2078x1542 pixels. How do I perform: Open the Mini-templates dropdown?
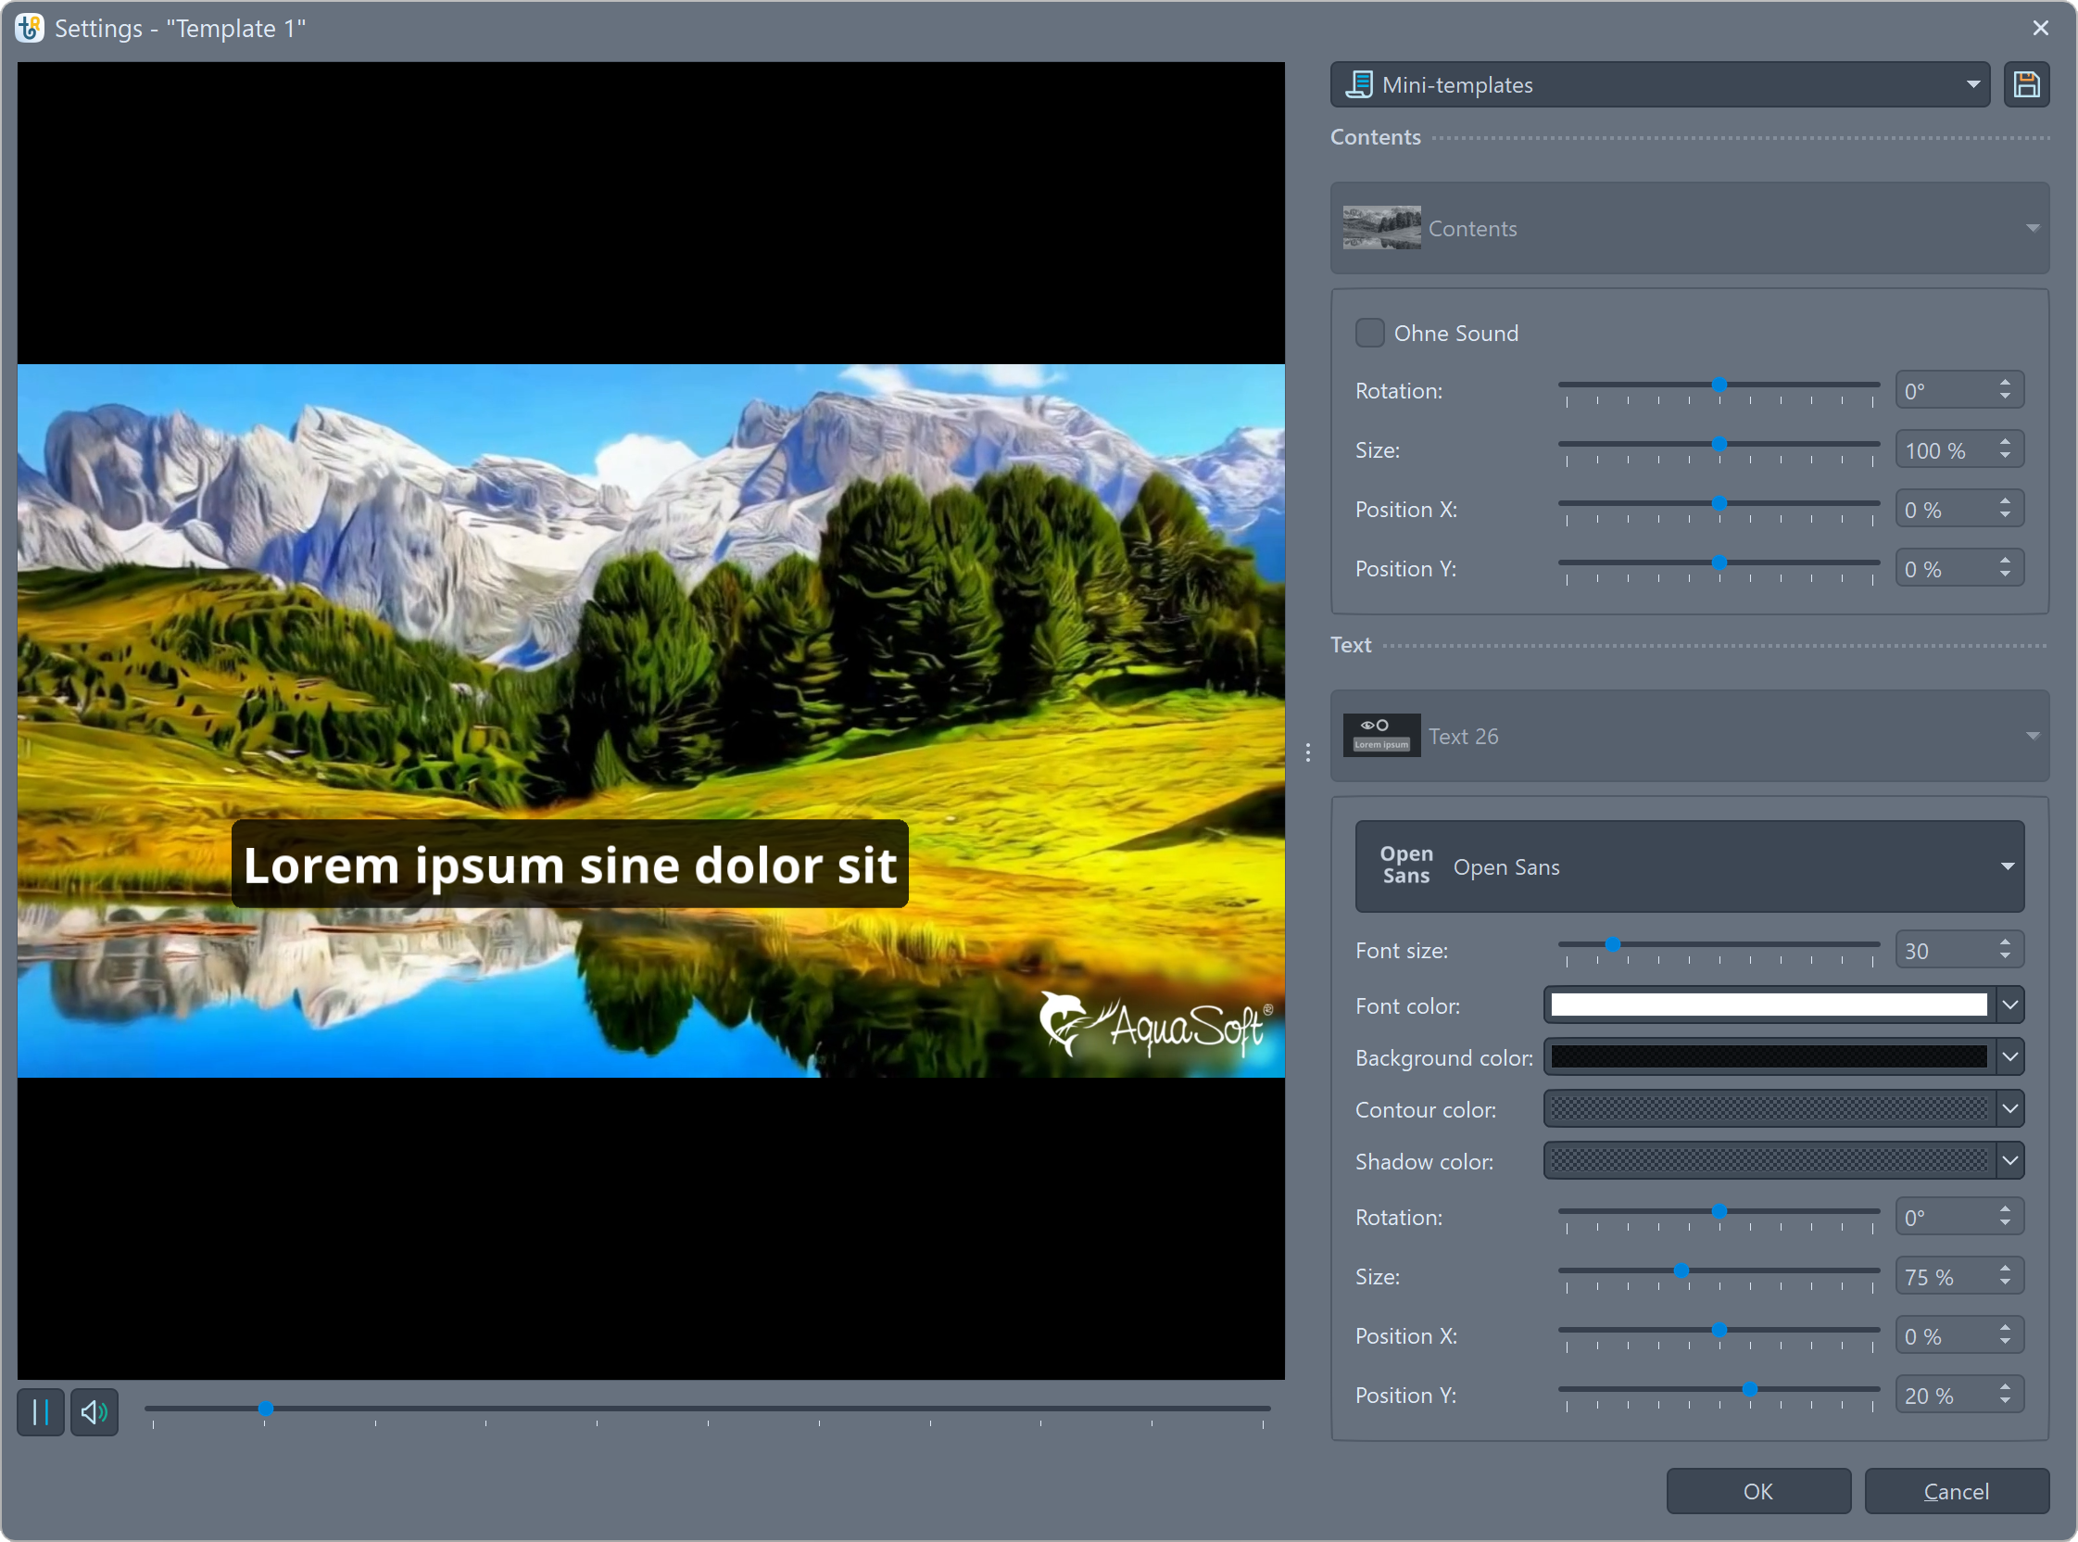click(x=1972, y=85)
